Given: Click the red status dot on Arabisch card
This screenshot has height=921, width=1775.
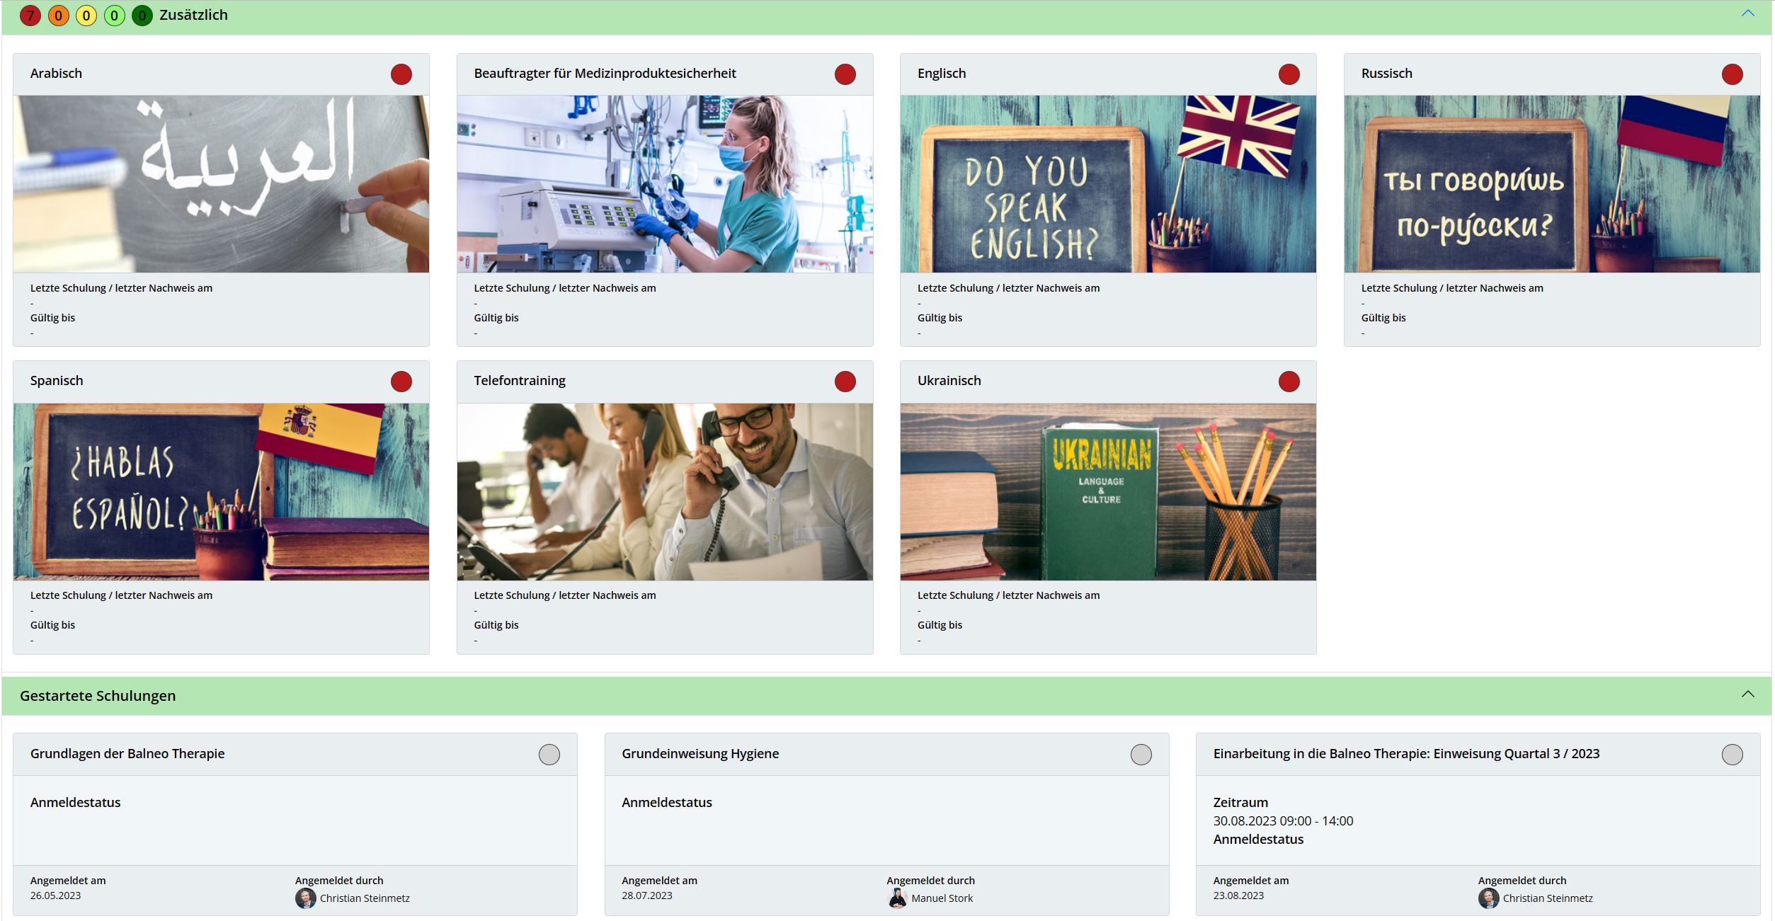Looking at the screenshot, I should [401, 74].
